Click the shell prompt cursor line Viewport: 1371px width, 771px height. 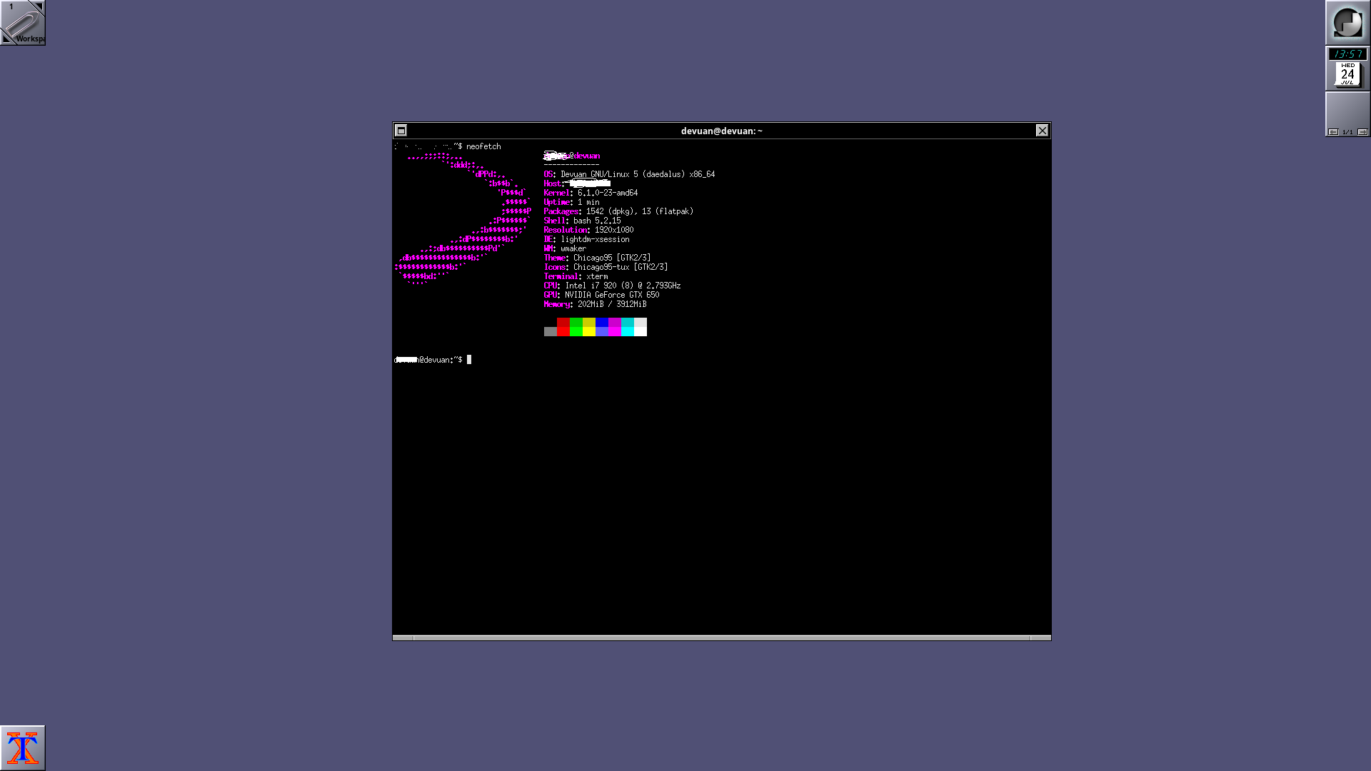click(x=433, y=360)
